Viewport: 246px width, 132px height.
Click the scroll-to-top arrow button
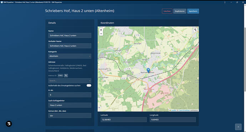pos(238,127)
